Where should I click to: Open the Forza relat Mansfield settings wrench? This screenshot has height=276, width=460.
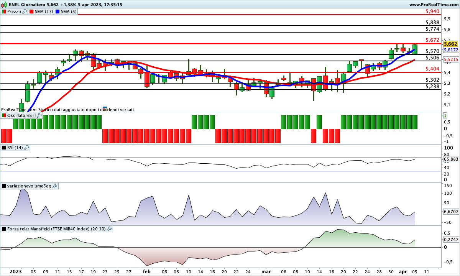coord(109,229)
